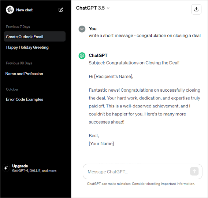Image resolution: width=208 pixels, height=198 pixels.
Task: Click the Previous 30 Days heading
Action: click(x=19, y=63)
